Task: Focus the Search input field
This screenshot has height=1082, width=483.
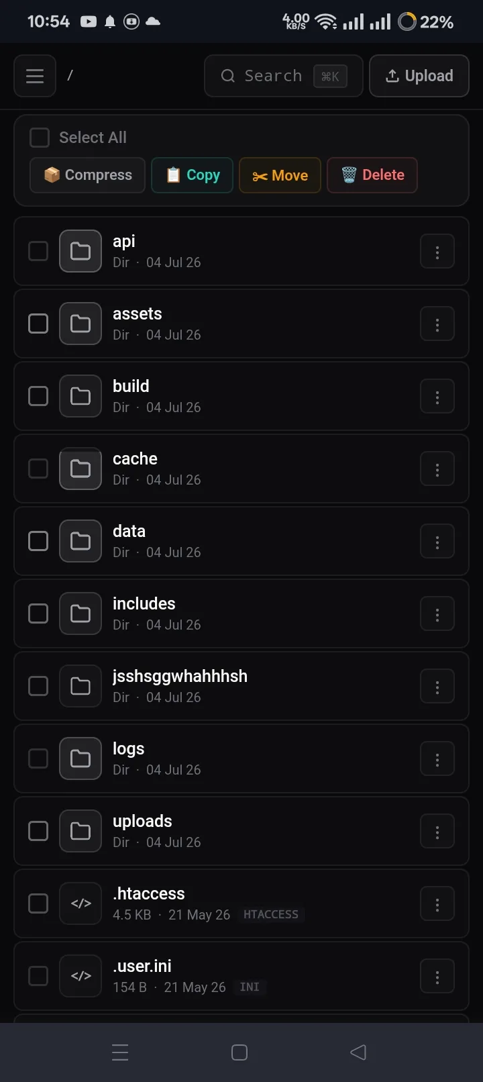Action: 284,76
